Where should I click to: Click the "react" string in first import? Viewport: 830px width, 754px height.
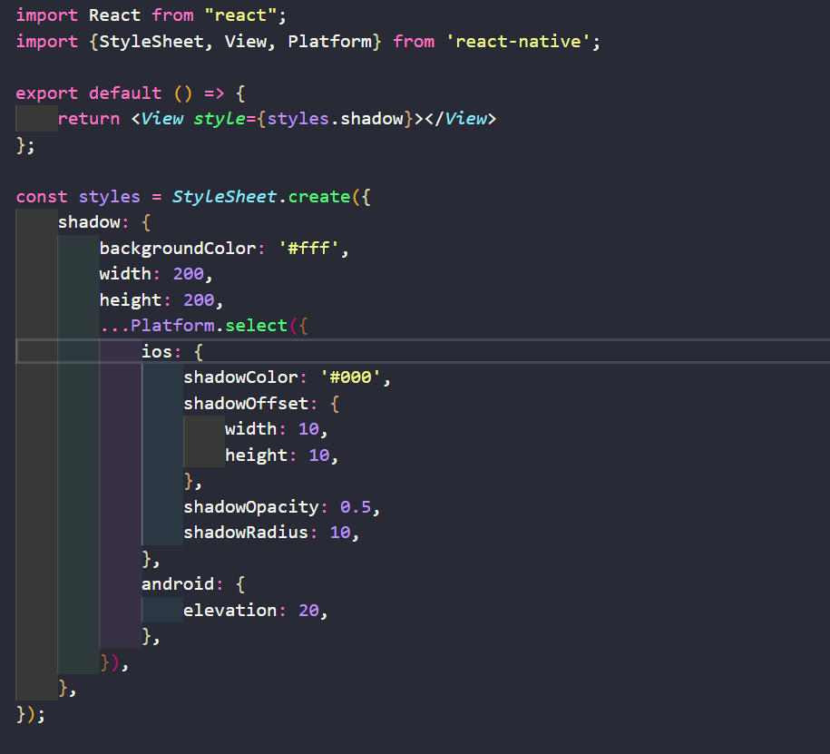(241, 15)
